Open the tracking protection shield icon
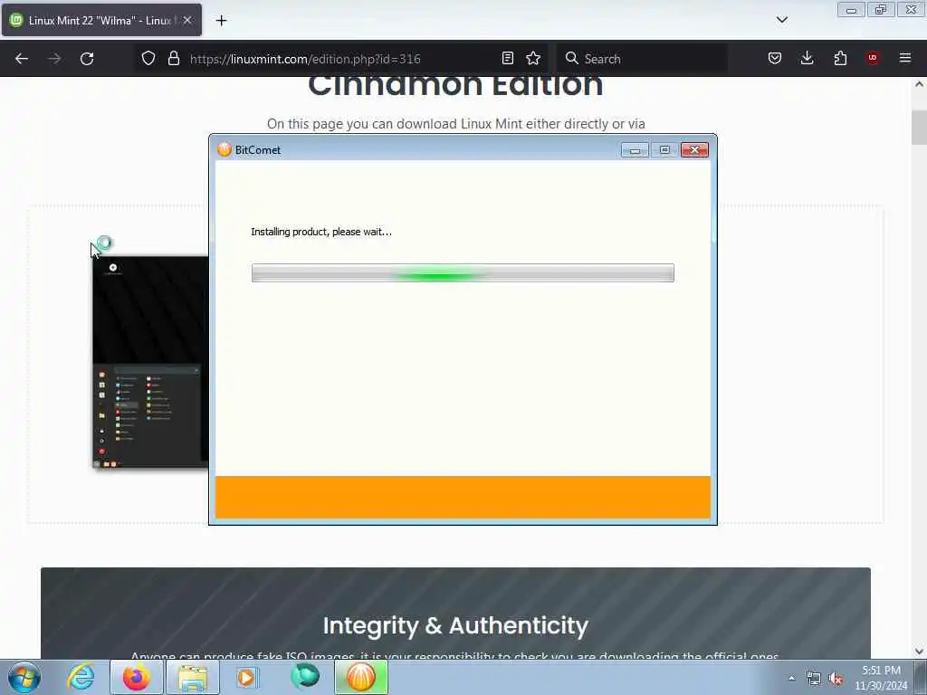Viewport: 927px width, 695px height. tap(148, 58)
